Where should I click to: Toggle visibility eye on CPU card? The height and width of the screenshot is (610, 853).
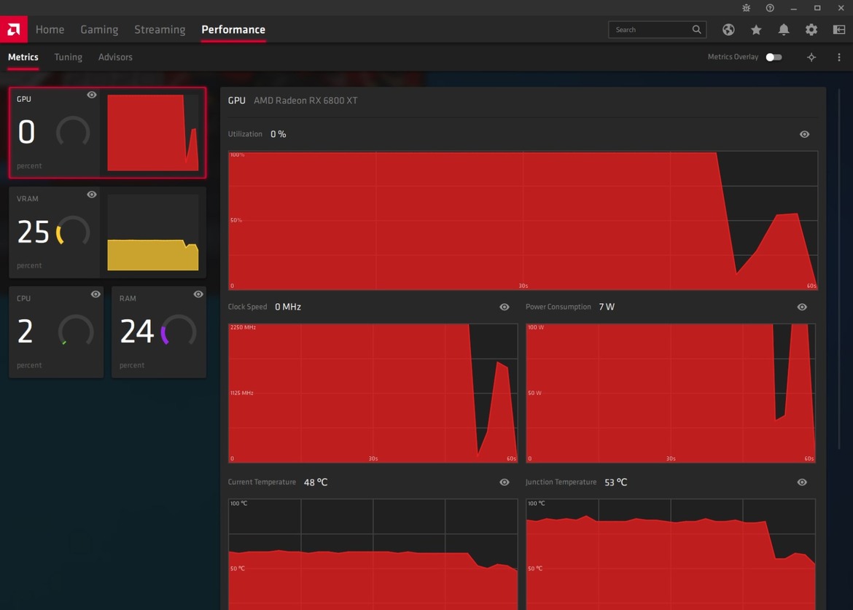[x=96, y=294]
